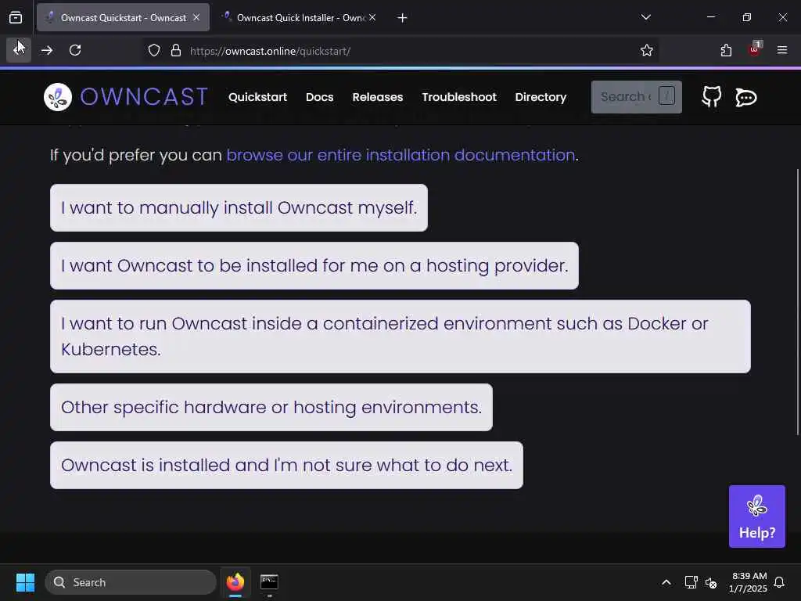Open the Troubleshoot nav item
Viewport: 801px width, 601px height.
click(458, 97)
